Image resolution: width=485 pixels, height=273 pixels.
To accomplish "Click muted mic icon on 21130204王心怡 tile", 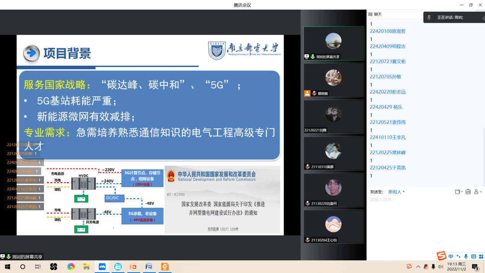I will 307,240.
